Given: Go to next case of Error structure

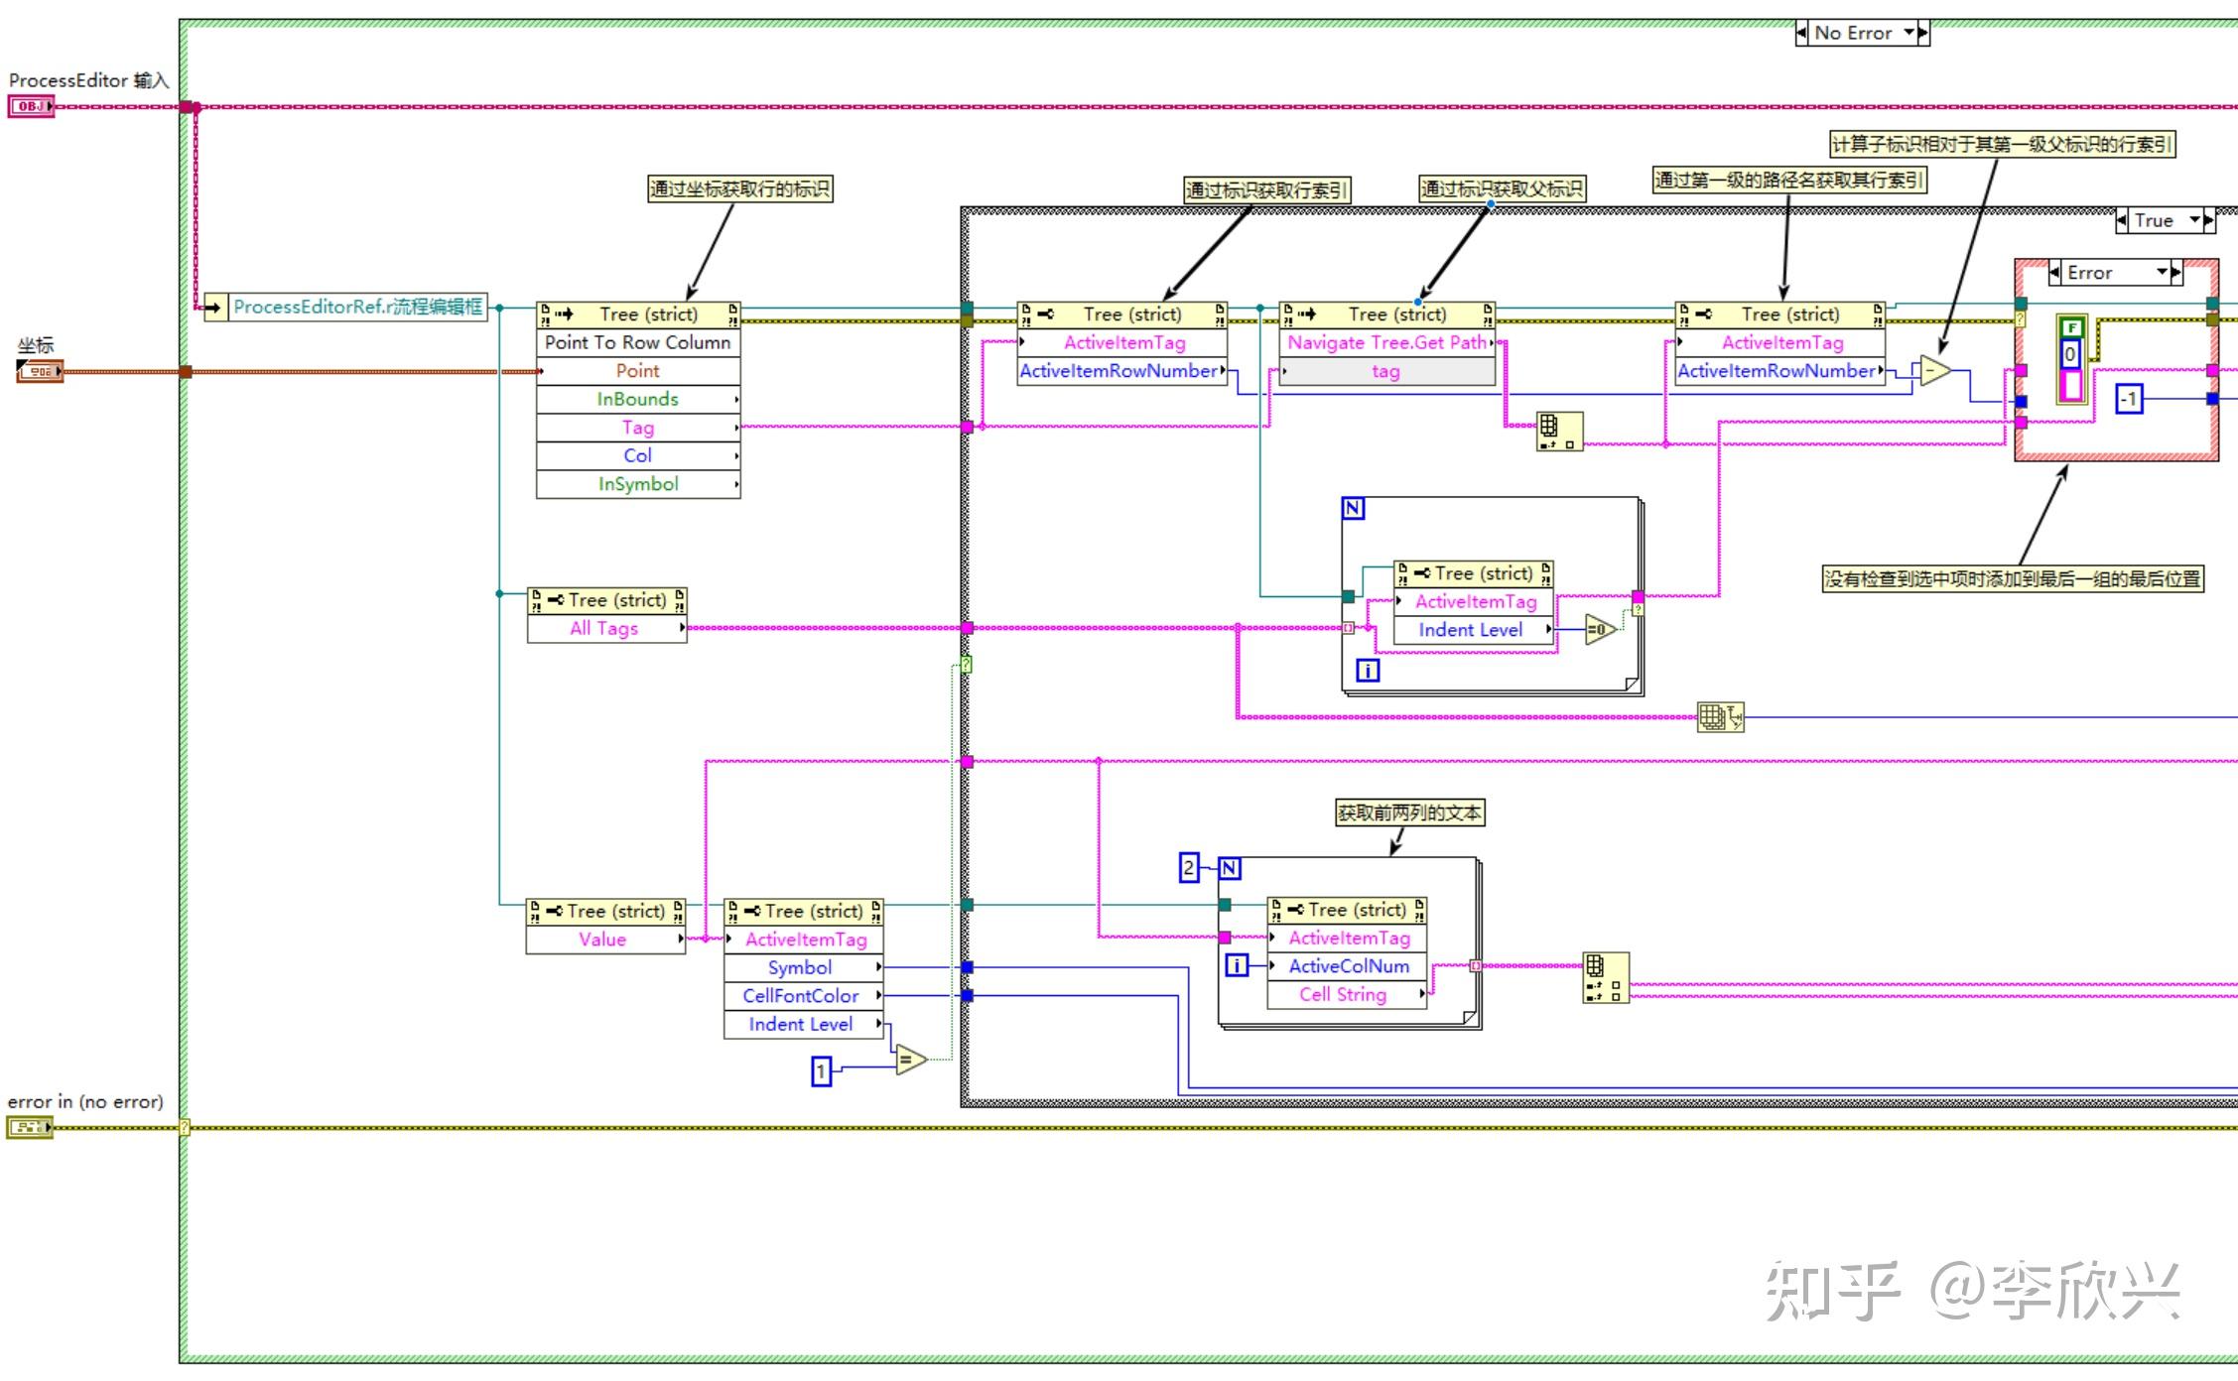Looking at the screenshot, I should click(x=2176, y=273).
